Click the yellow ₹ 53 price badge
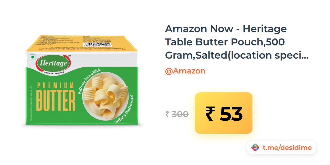Screen dimensions: 330x165 click(x=224, y=113)
